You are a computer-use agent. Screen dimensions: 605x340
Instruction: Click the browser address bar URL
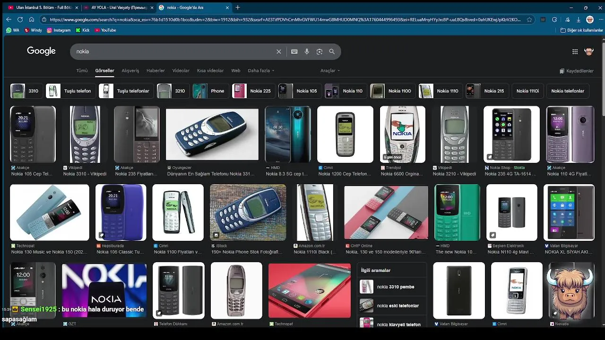point(285,20)
